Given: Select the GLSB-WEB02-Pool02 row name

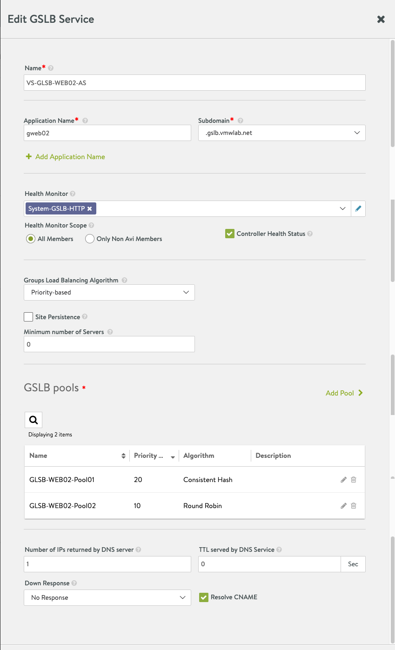Looking at the screenshot, I should click(x=62, y=506).
